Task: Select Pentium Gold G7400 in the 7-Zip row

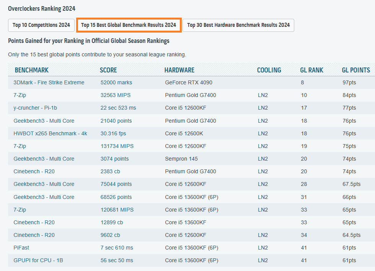Action: (191, 95)
